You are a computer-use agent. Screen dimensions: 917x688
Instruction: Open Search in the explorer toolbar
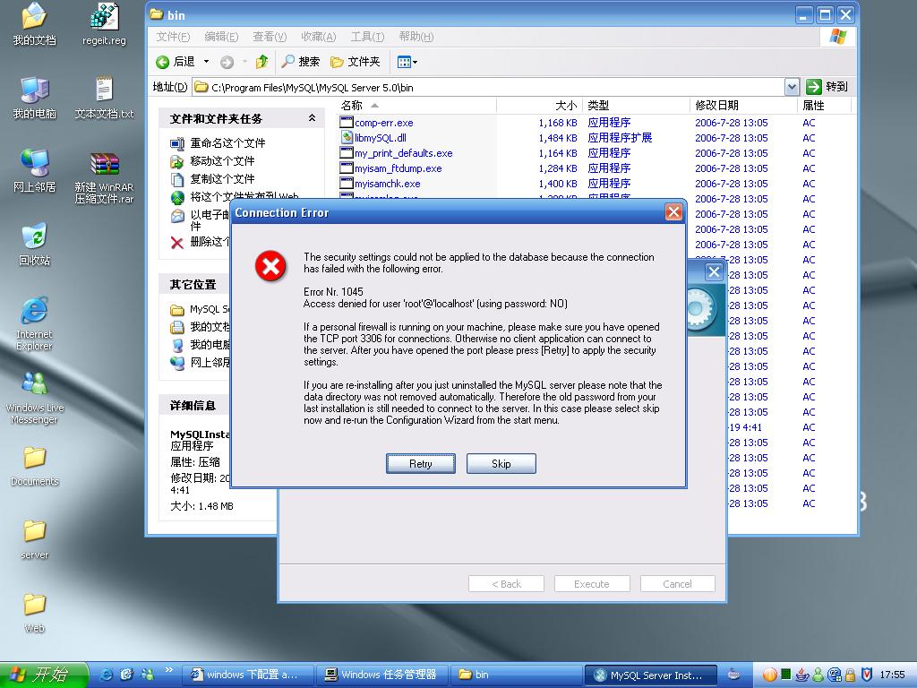click(301, 62)
